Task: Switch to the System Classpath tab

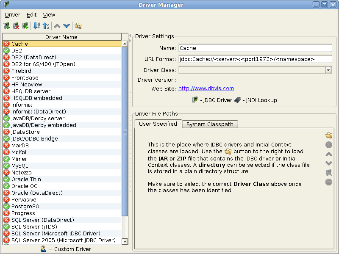Action: pos(210,124)
